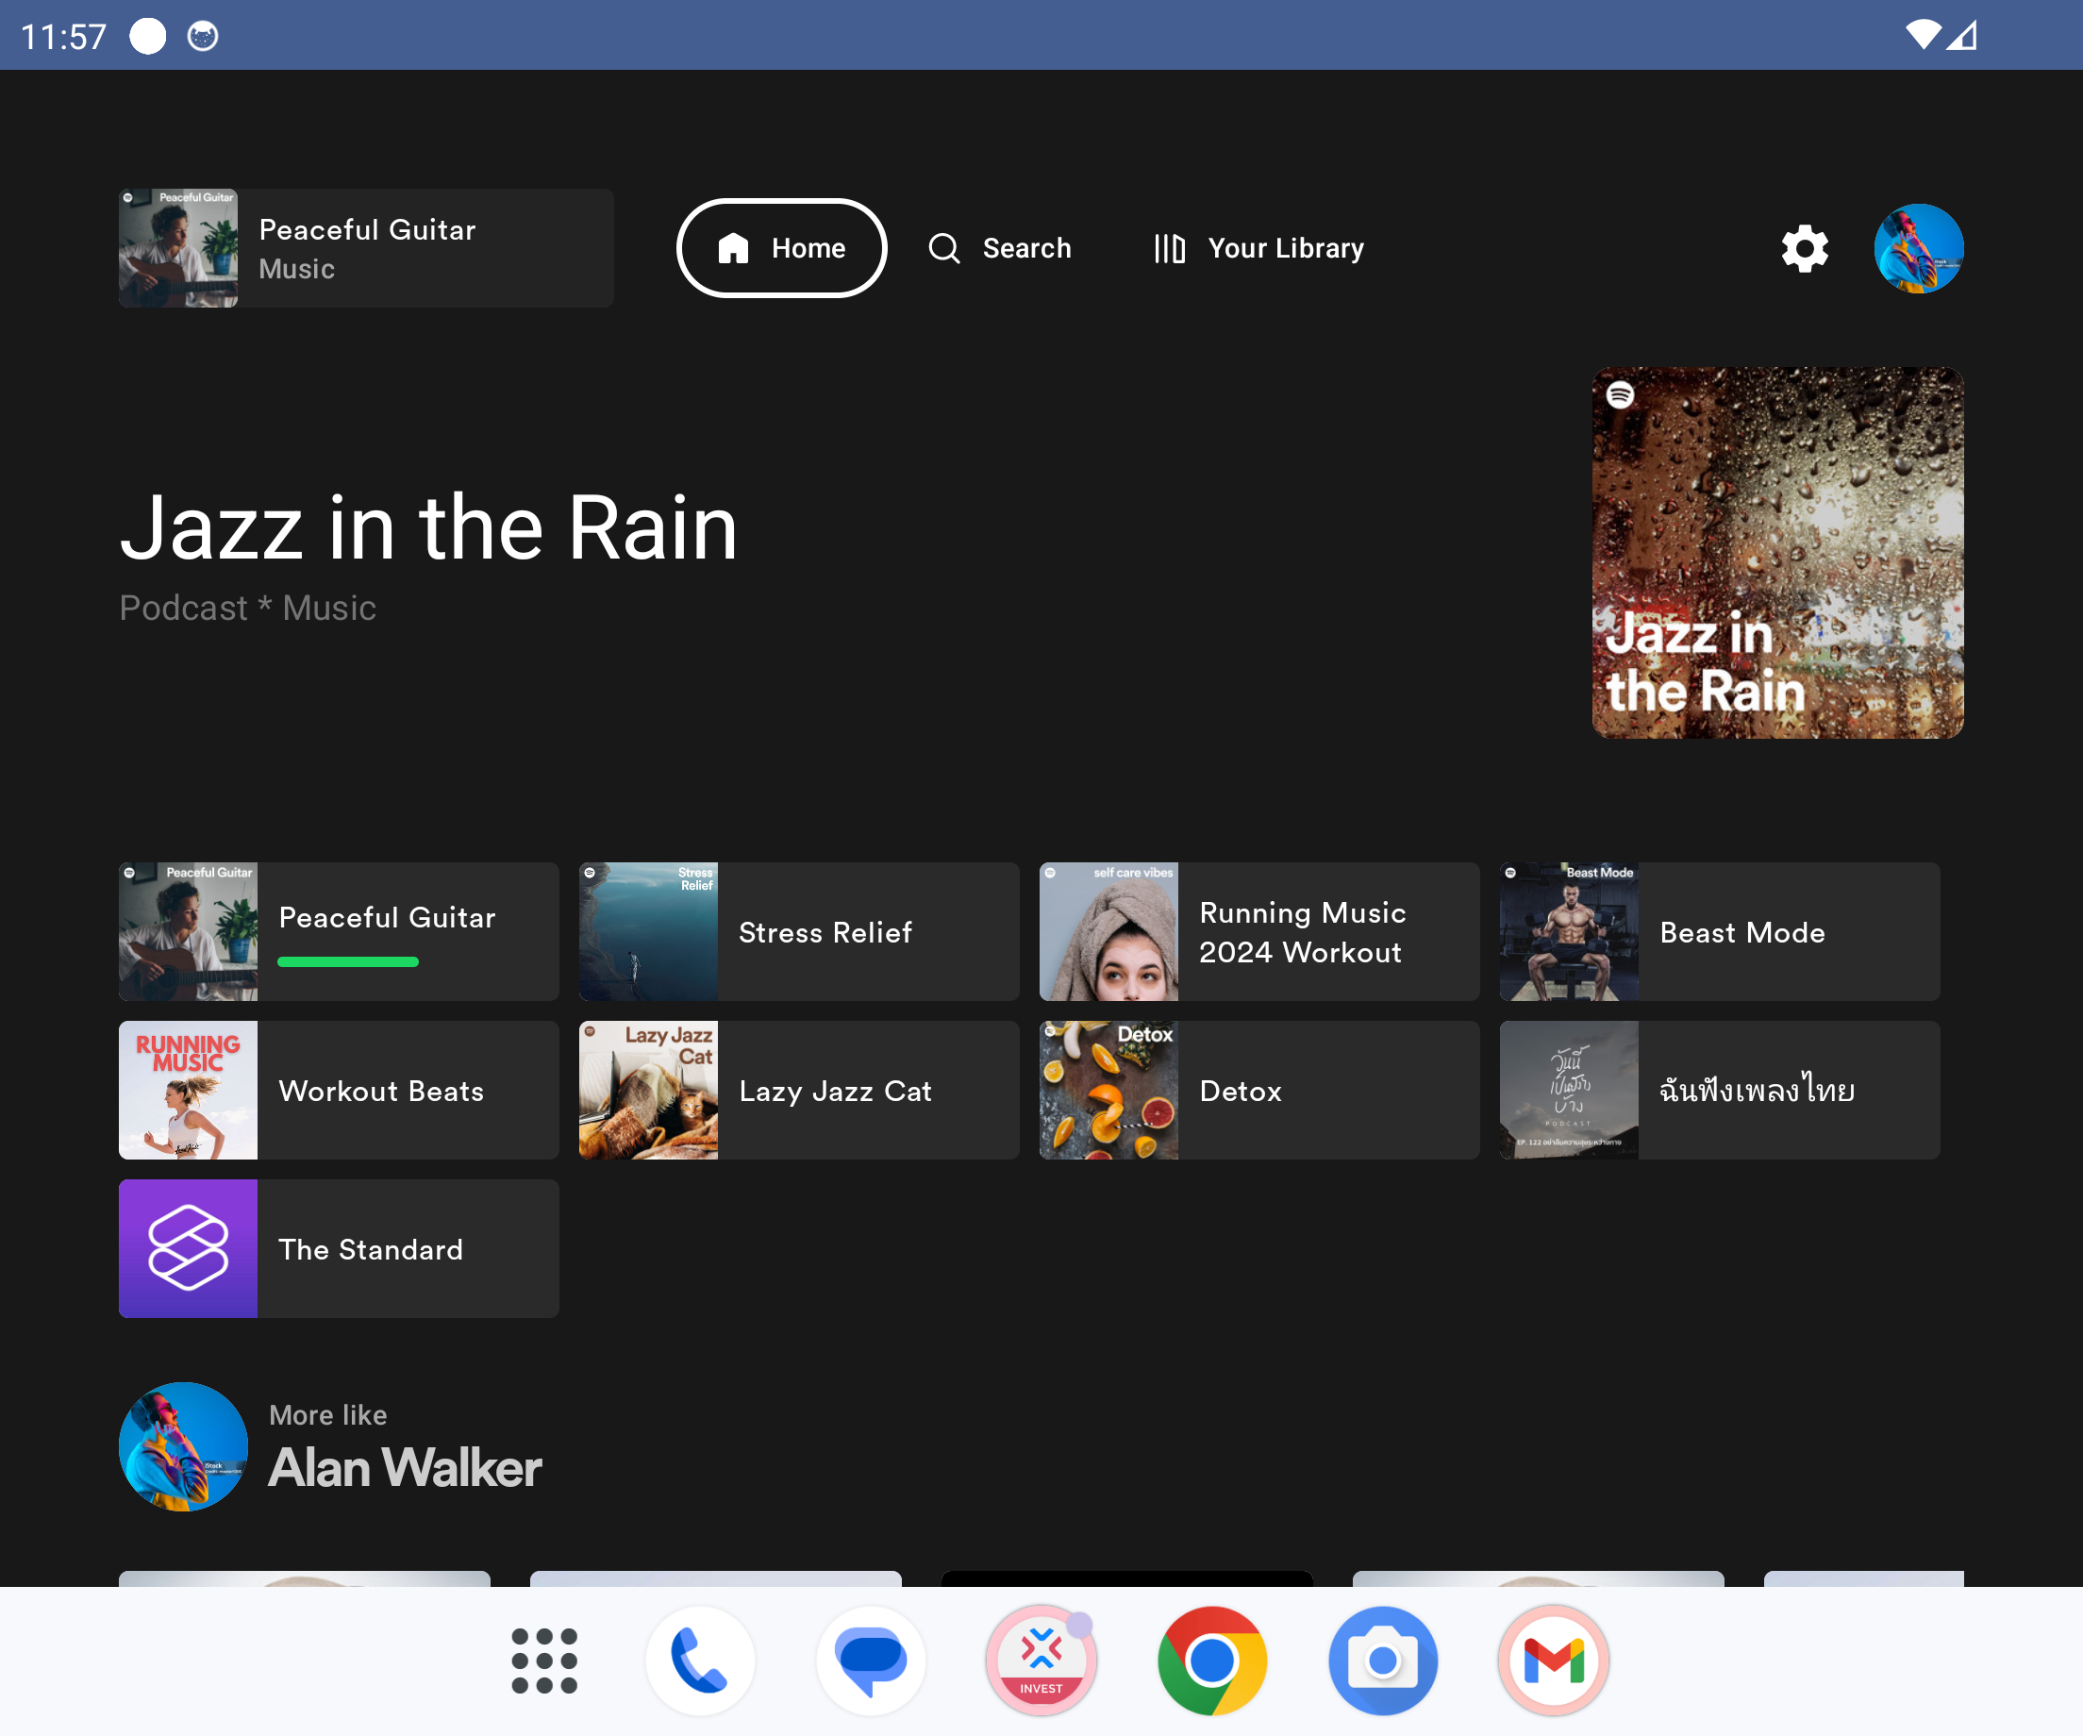This screenshot has width=2083, height=1736.
Task: Open the Stress Relief playlist tile
Action: click(798, 931)
